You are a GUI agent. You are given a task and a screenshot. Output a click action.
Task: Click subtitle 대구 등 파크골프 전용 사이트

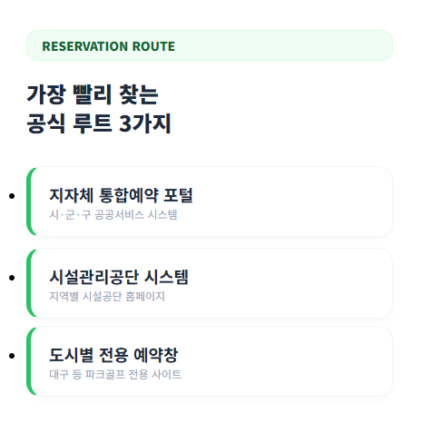[x=115, y=375]
